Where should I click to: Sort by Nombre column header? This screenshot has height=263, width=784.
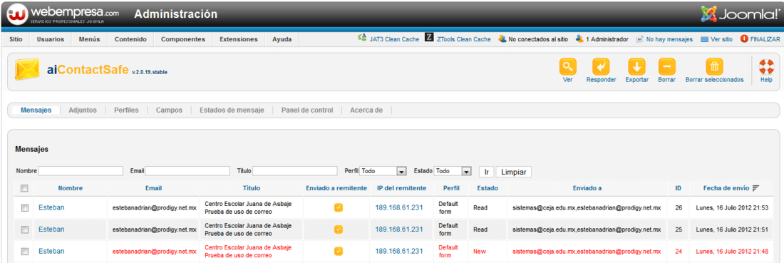pyautogui.click(x=71, y=188)
